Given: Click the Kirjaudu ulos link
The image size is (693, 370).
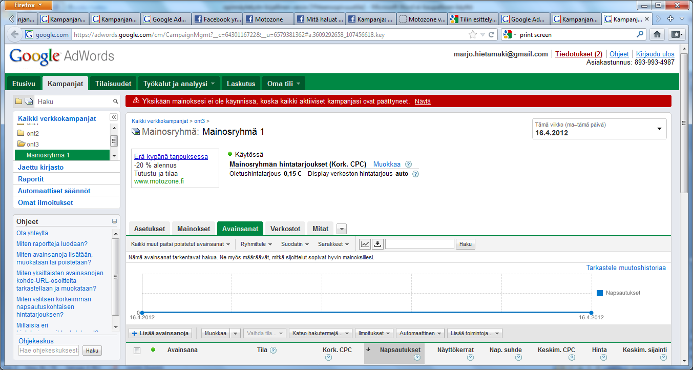Looking at the screenshot, I should point(655,54).
